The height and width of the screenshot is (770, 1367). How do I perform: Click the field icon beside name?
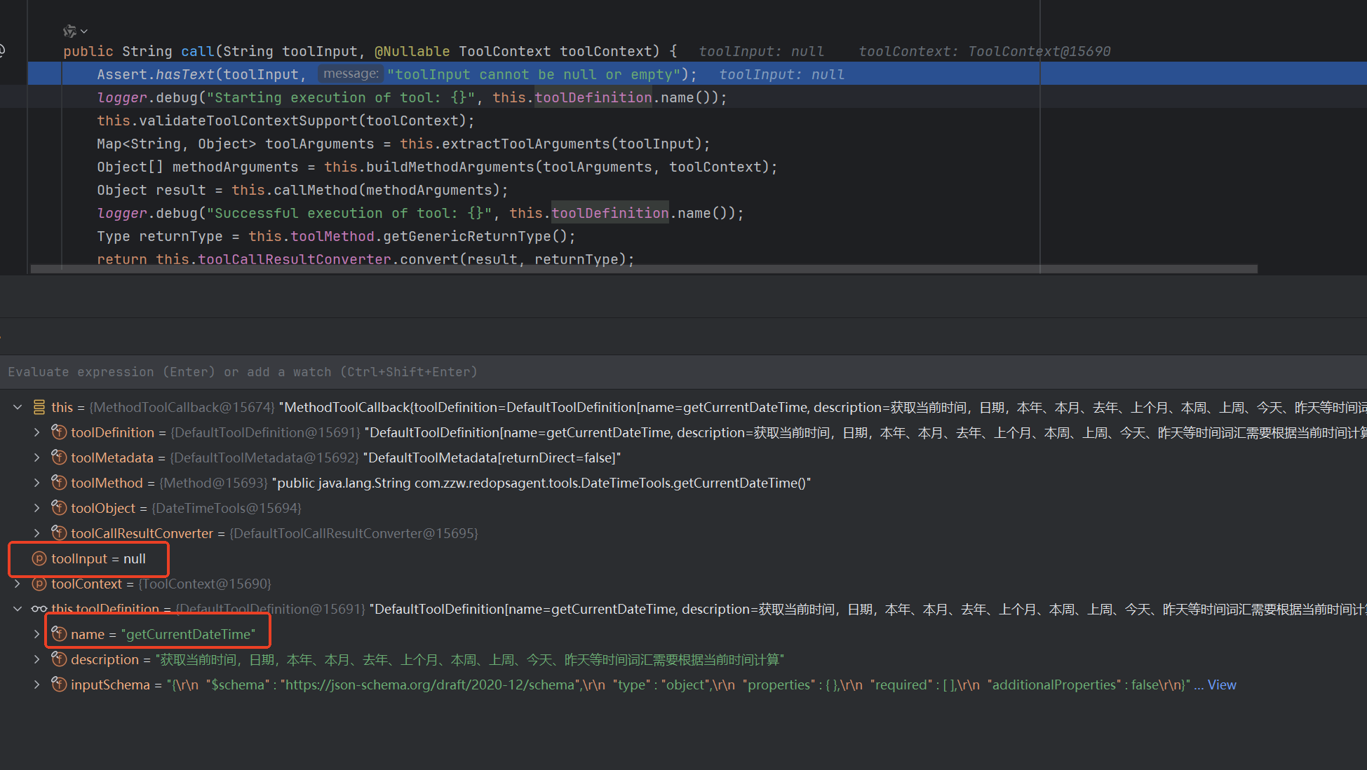tap(60, 634)
